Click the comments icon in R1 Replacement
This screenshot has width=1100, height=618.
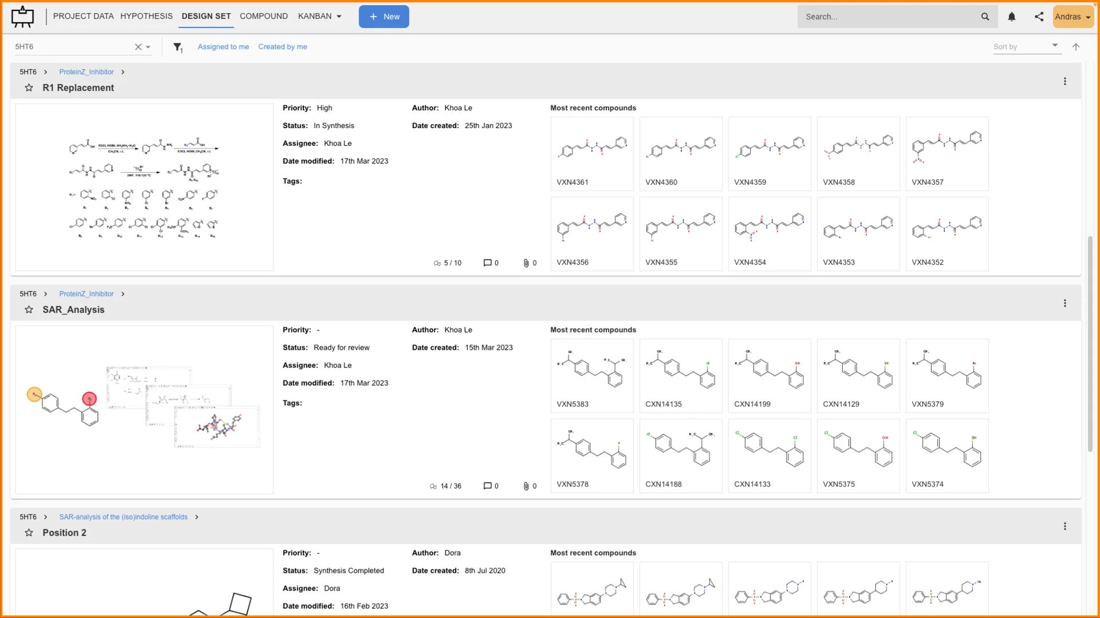pos(487,263)
